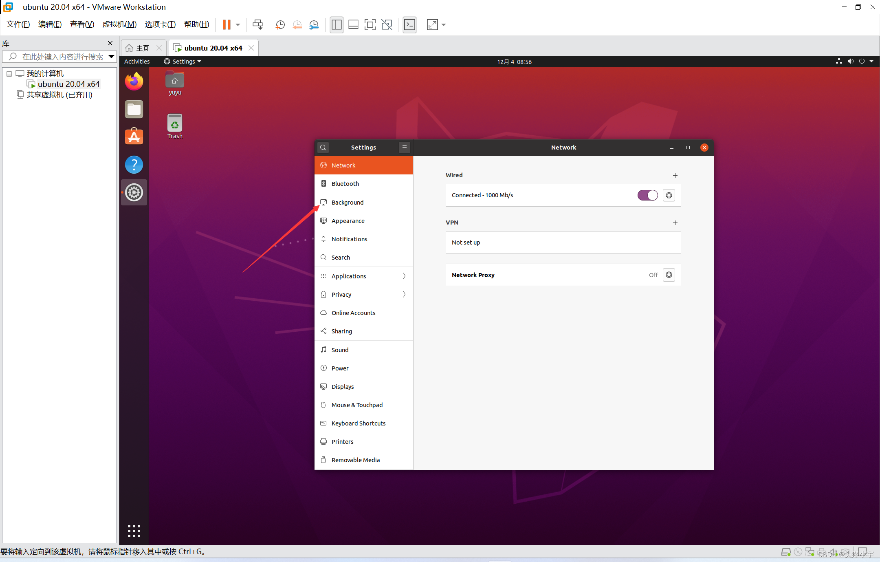
Task: Open Keyboard Shortcuts settings
Action: pos(364,423)
